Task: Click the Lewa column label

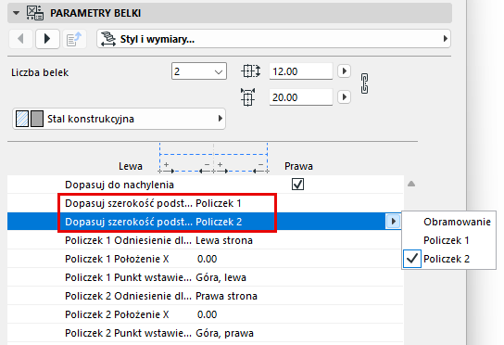Action: click(x=131, y=166)
